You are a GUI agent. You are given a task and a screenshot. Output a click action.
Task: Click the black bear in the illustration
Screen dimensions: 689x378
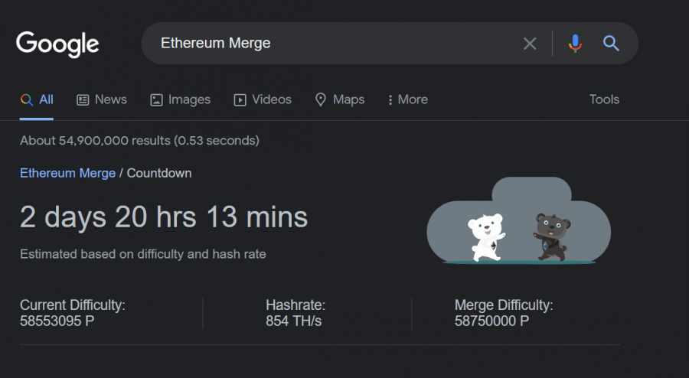coord(552,237)
